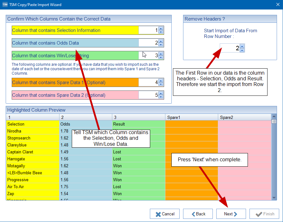
Task: Select the 'Progressive' selection cell
Action: pos(33,180)
